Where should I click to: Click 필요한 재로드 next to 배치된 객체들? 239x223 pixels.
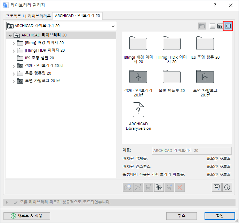click(218, 158)
